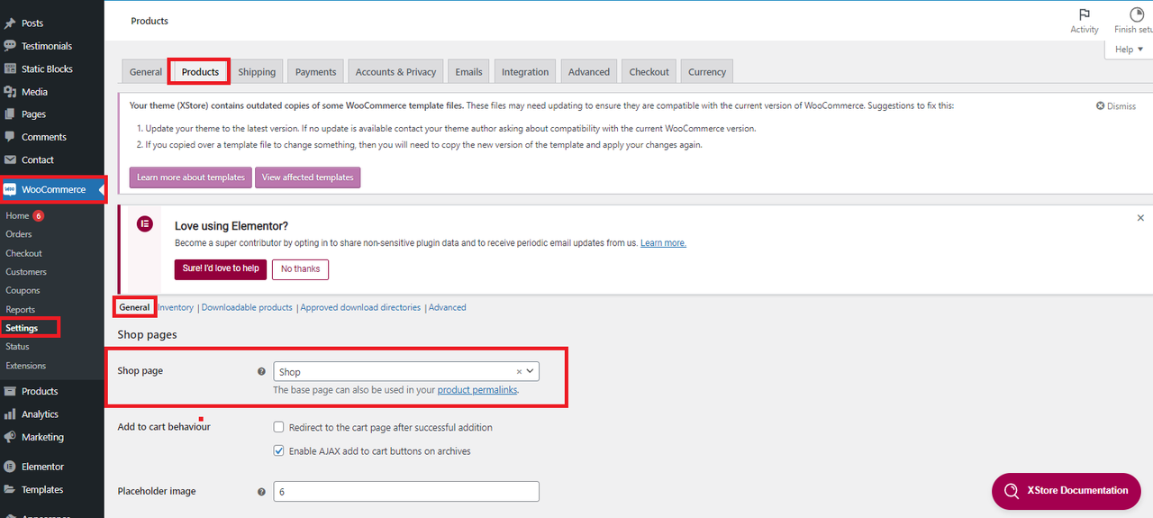Select the Products settings tab
This screenshot has height=518, width=1153.
200,72
